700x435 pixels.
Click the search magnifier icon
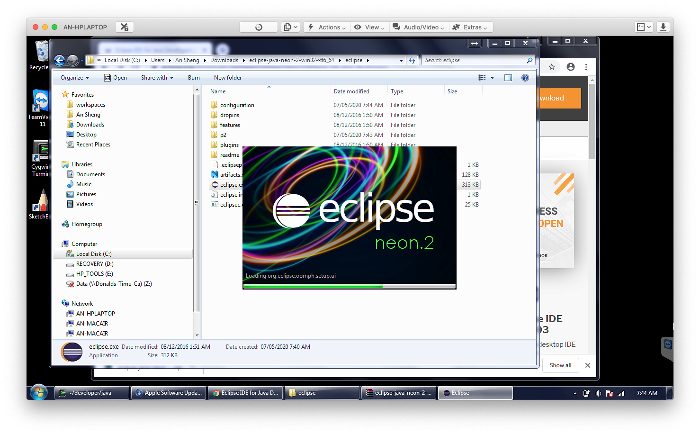529,60
